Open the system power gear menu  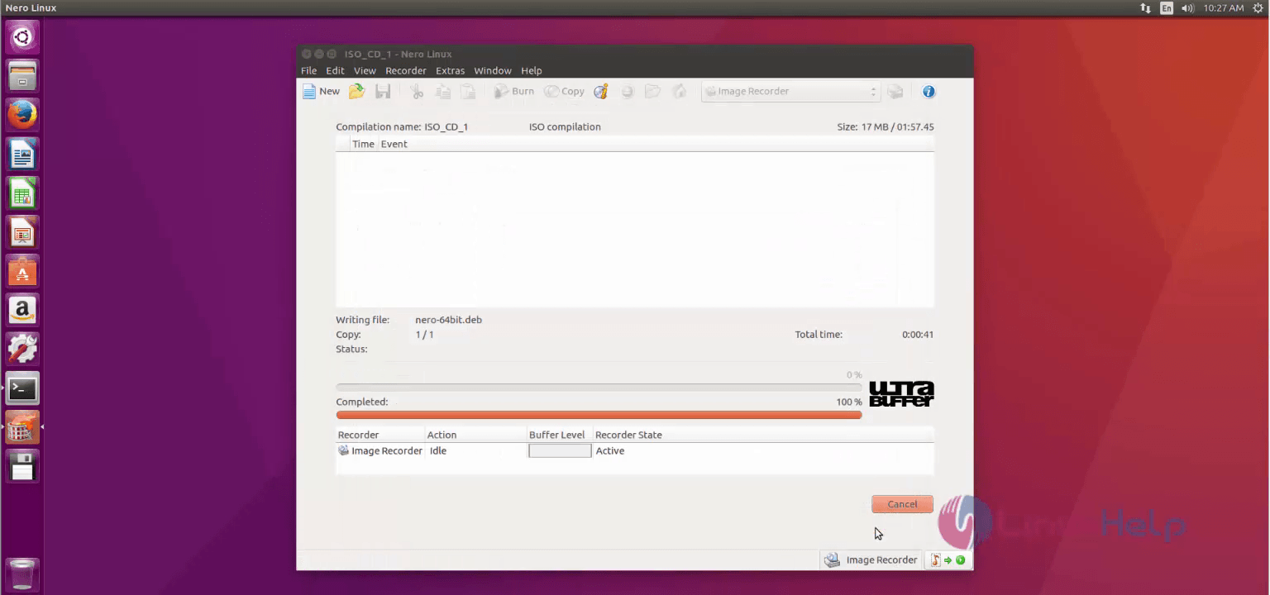(1258, 8)
